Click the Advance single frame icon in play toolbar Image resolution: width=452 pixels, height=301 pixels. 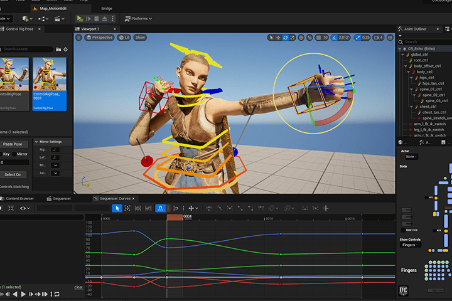coord(89,19)
